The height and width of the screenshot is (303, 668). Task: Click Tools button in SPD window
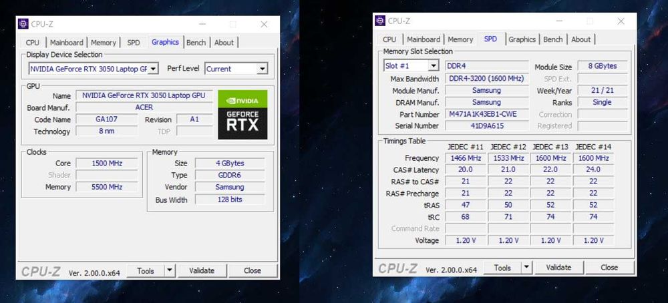click(502, 267)
